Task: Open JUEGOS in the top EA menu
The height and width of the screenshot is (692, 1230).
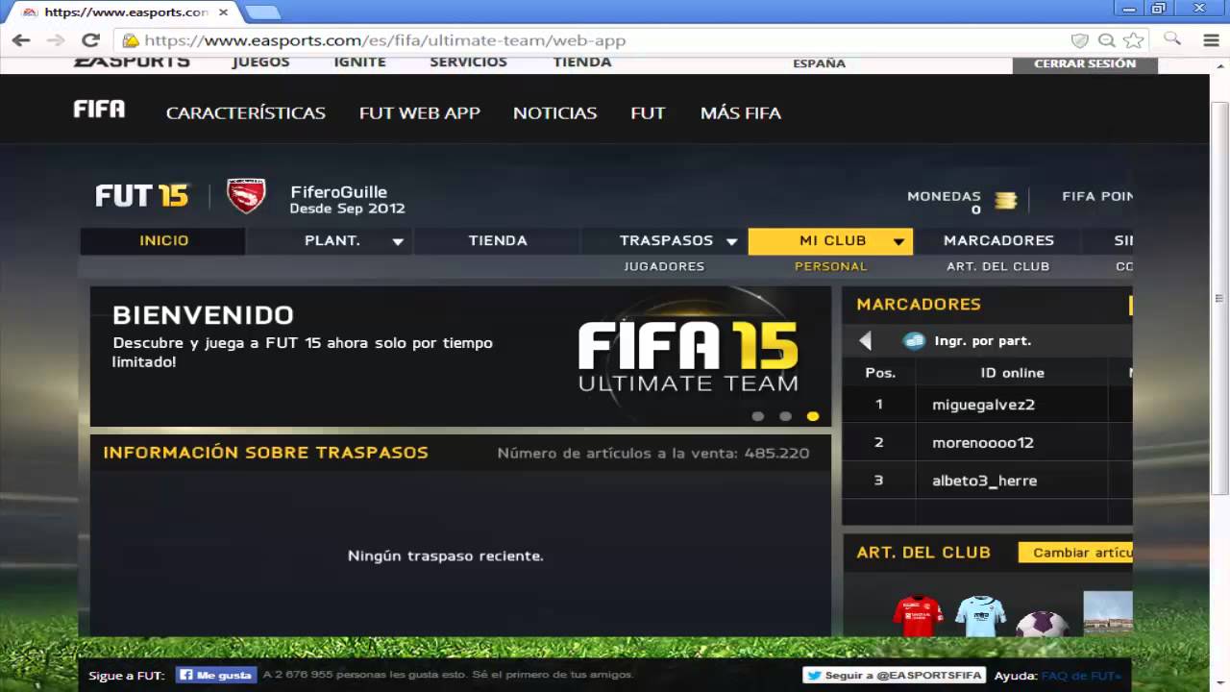Action: pos(260,62)
